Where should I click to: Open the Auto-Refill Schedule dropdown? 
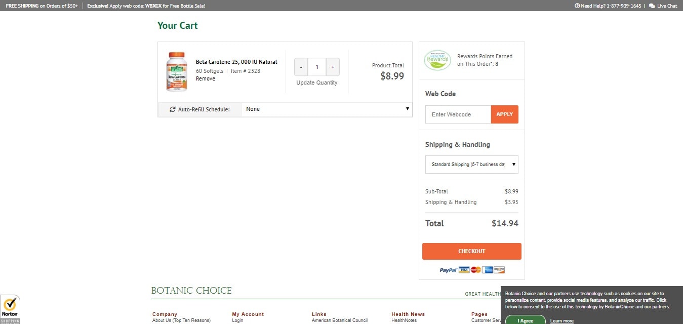pyautogui.click(x=327, y=109)
